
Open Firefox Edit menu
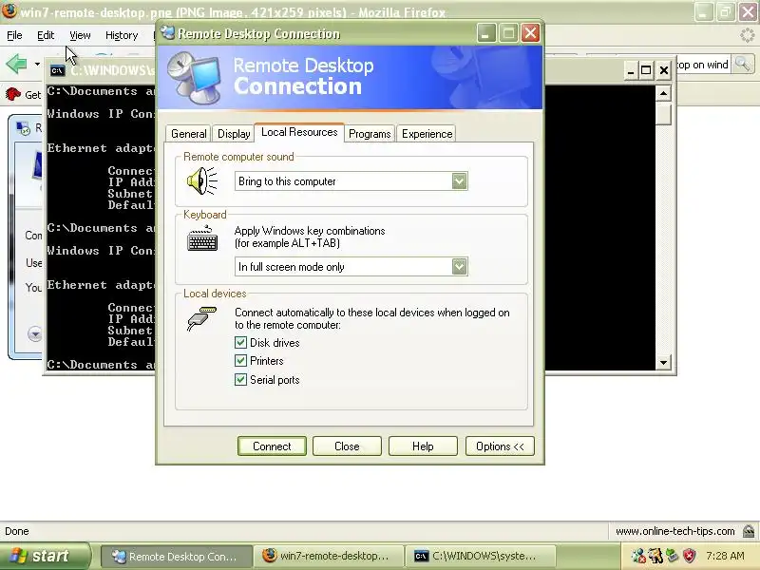coord(46,35)
